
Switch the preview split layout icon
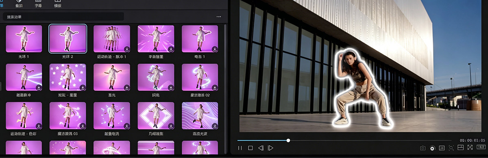(461, 147)
